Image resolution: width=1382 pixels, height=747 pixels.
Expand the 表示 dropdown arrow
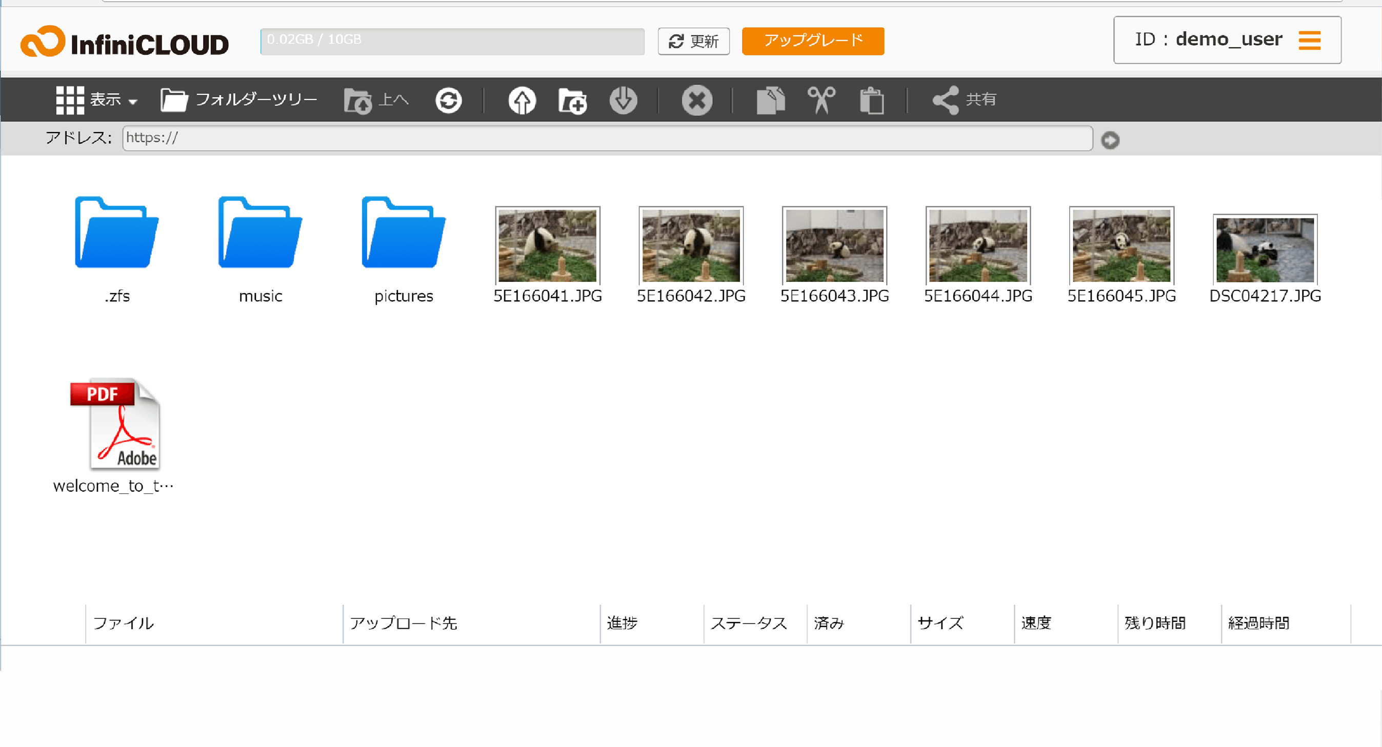pyautogui.click(x=133, y=101)
